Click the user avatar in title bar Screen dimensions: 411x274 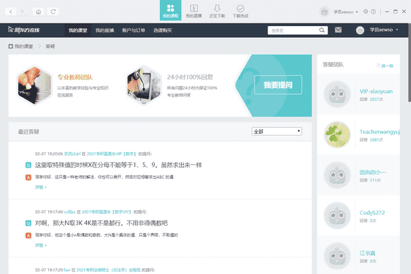pyautogui.click(x=324, y=12)
